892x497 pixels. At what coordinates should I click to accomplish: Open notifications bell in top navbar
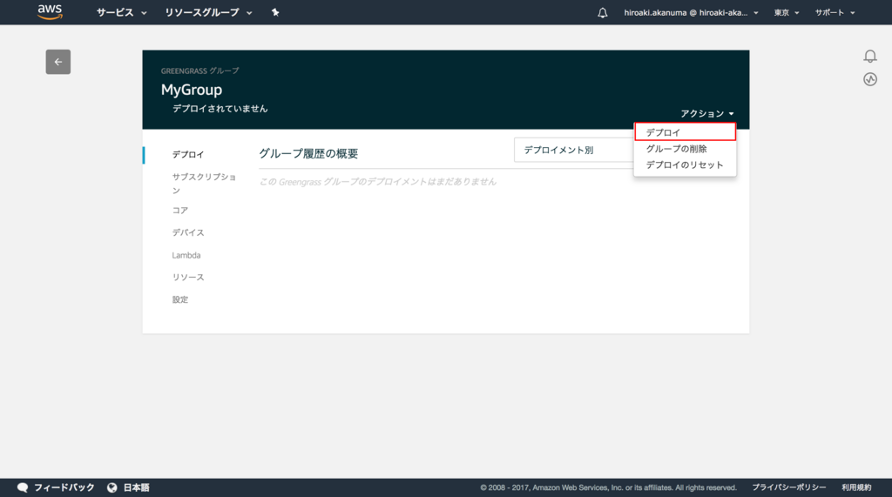[603, 12]
